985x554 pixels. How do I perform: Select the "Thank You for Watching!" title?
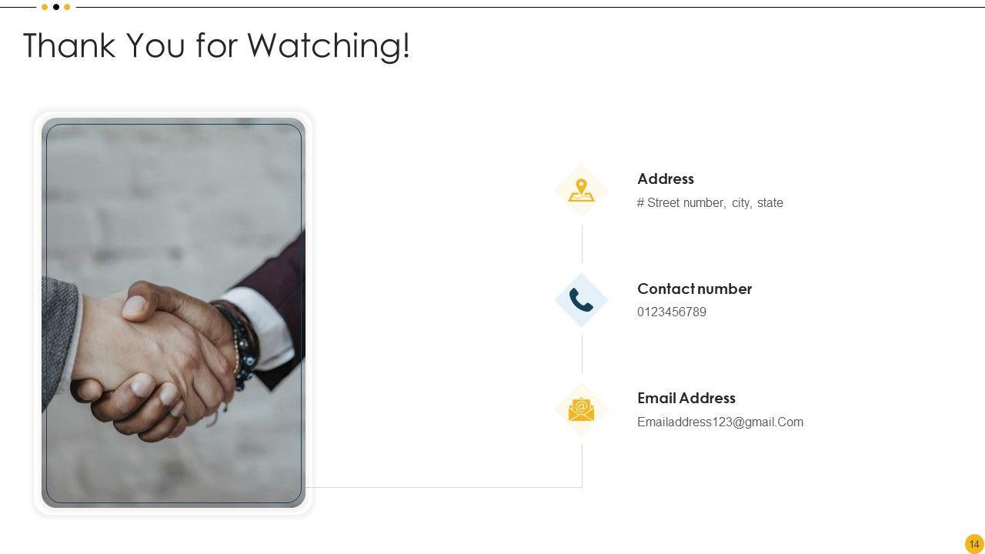point(217,45)
